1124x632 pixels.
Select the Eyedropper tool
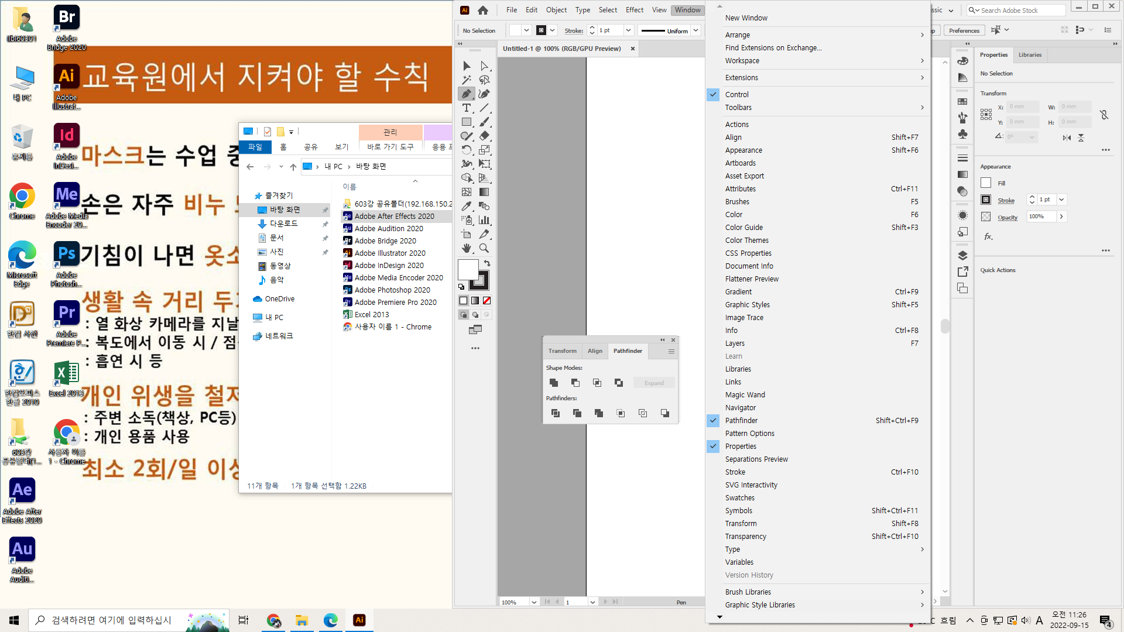466,206
